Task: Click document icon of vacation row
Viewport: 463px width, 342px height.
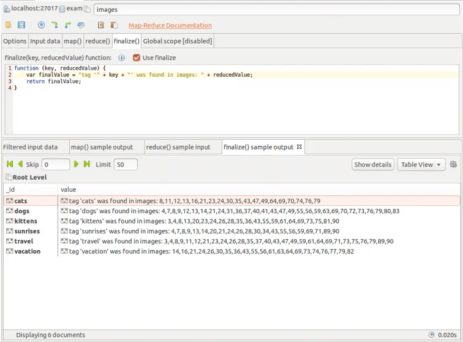Action: [10, 251]
